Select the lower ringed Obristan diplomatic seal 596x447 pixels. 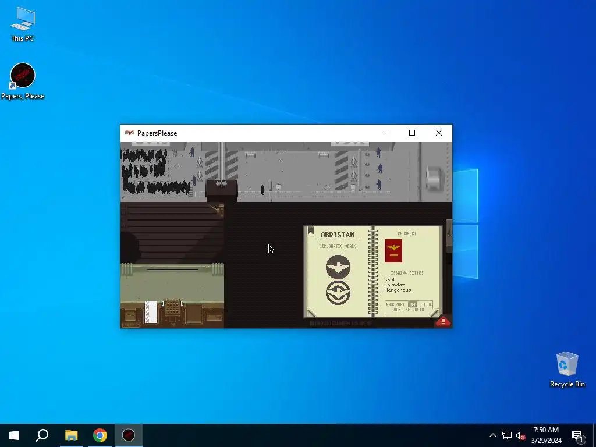tap(338, 293)
